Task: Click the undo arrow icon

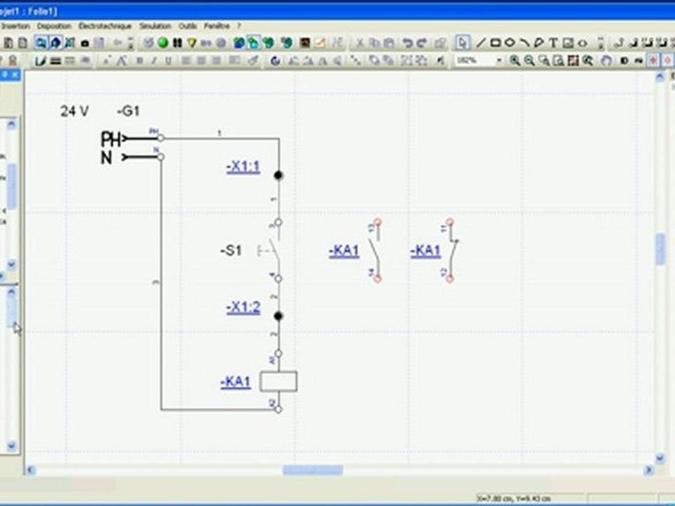Action: pos(407,43)
